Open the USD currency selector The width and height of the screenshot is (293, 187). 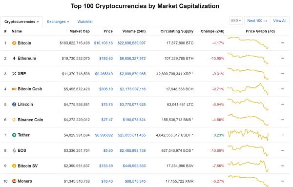236,21
